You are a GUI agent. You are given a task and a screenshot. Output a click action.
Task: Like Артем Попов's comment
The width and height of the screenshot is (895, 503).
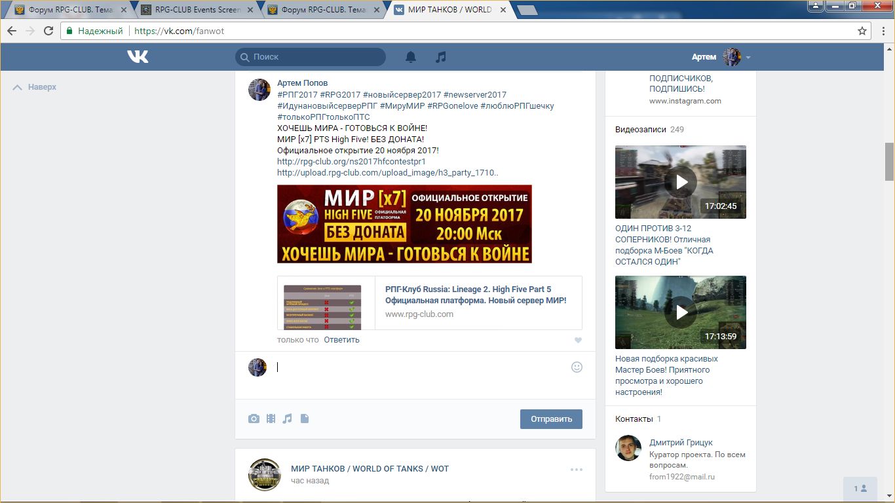578,341
